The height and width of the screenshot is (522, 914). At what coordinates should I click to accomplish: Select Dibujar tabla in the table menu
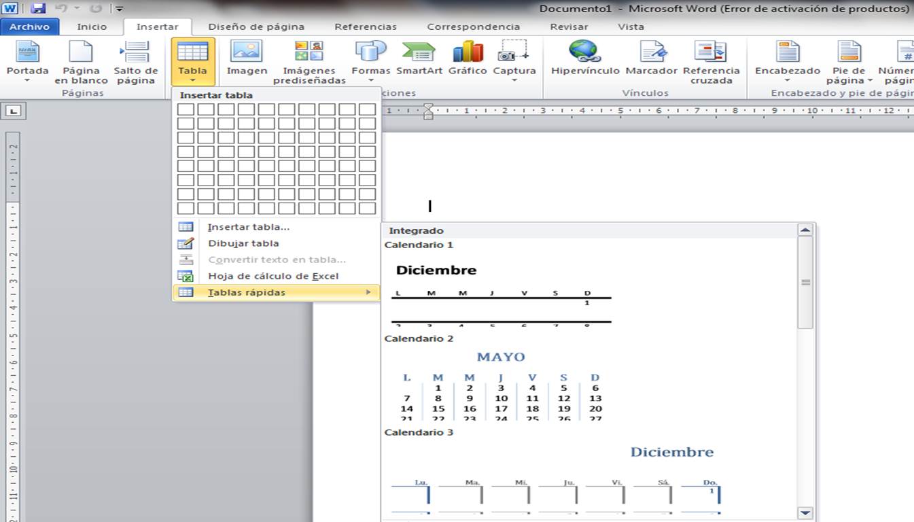(x=276, y=243)
